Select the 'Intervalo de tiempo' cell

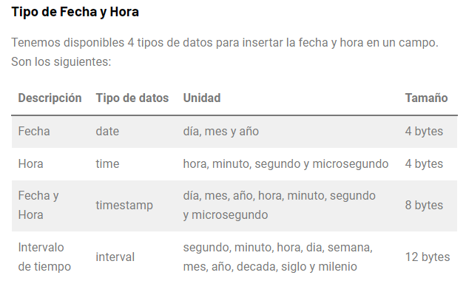tap(44, 257)
